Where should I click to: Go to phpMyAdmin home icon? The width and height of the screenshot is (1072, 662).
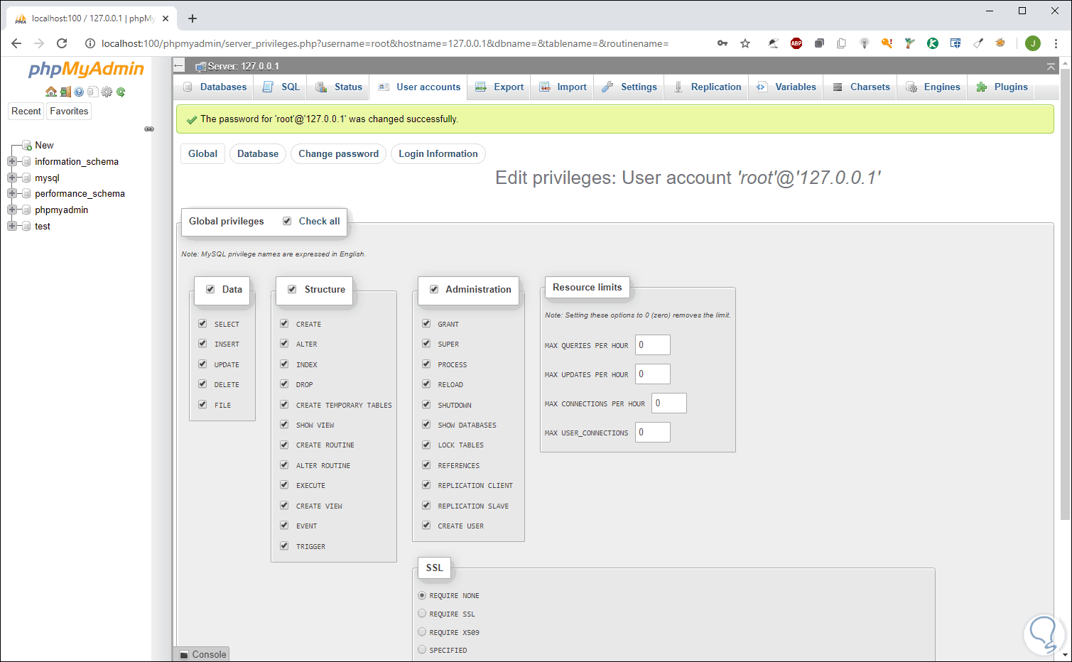(x=50, y=92)
